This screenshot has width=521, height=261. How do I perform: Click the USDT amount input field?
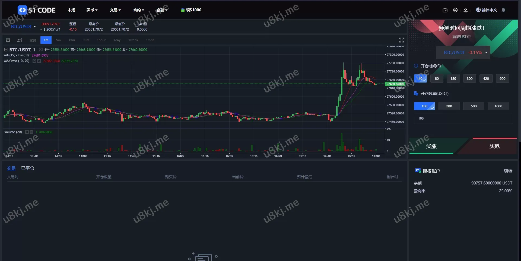463,118
